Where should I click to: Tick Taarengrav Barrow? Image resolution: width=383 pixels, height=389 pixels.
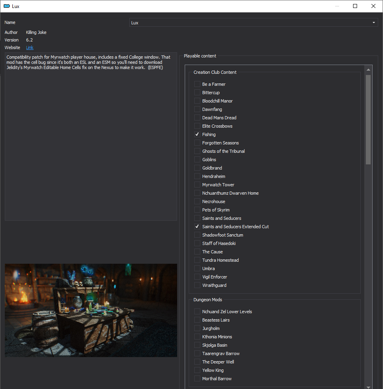(197, 354)
